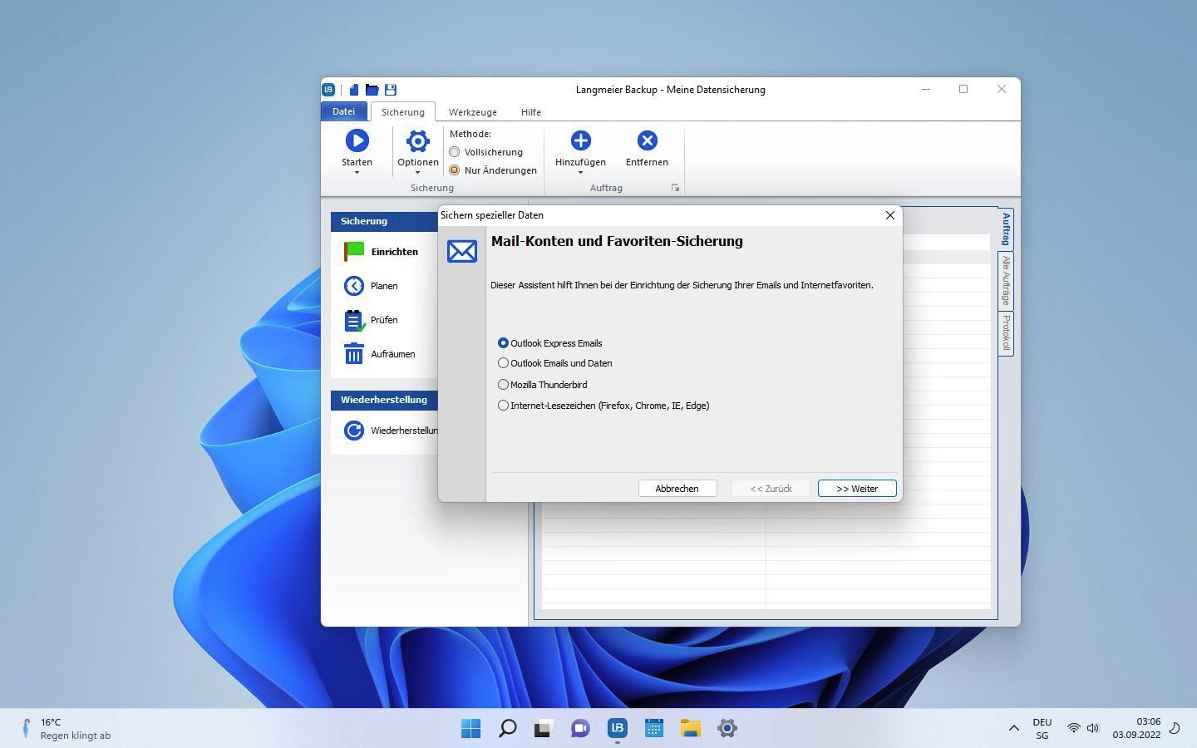
Task: Select Outlook Emails und Daten option
Action: point(504,363)
